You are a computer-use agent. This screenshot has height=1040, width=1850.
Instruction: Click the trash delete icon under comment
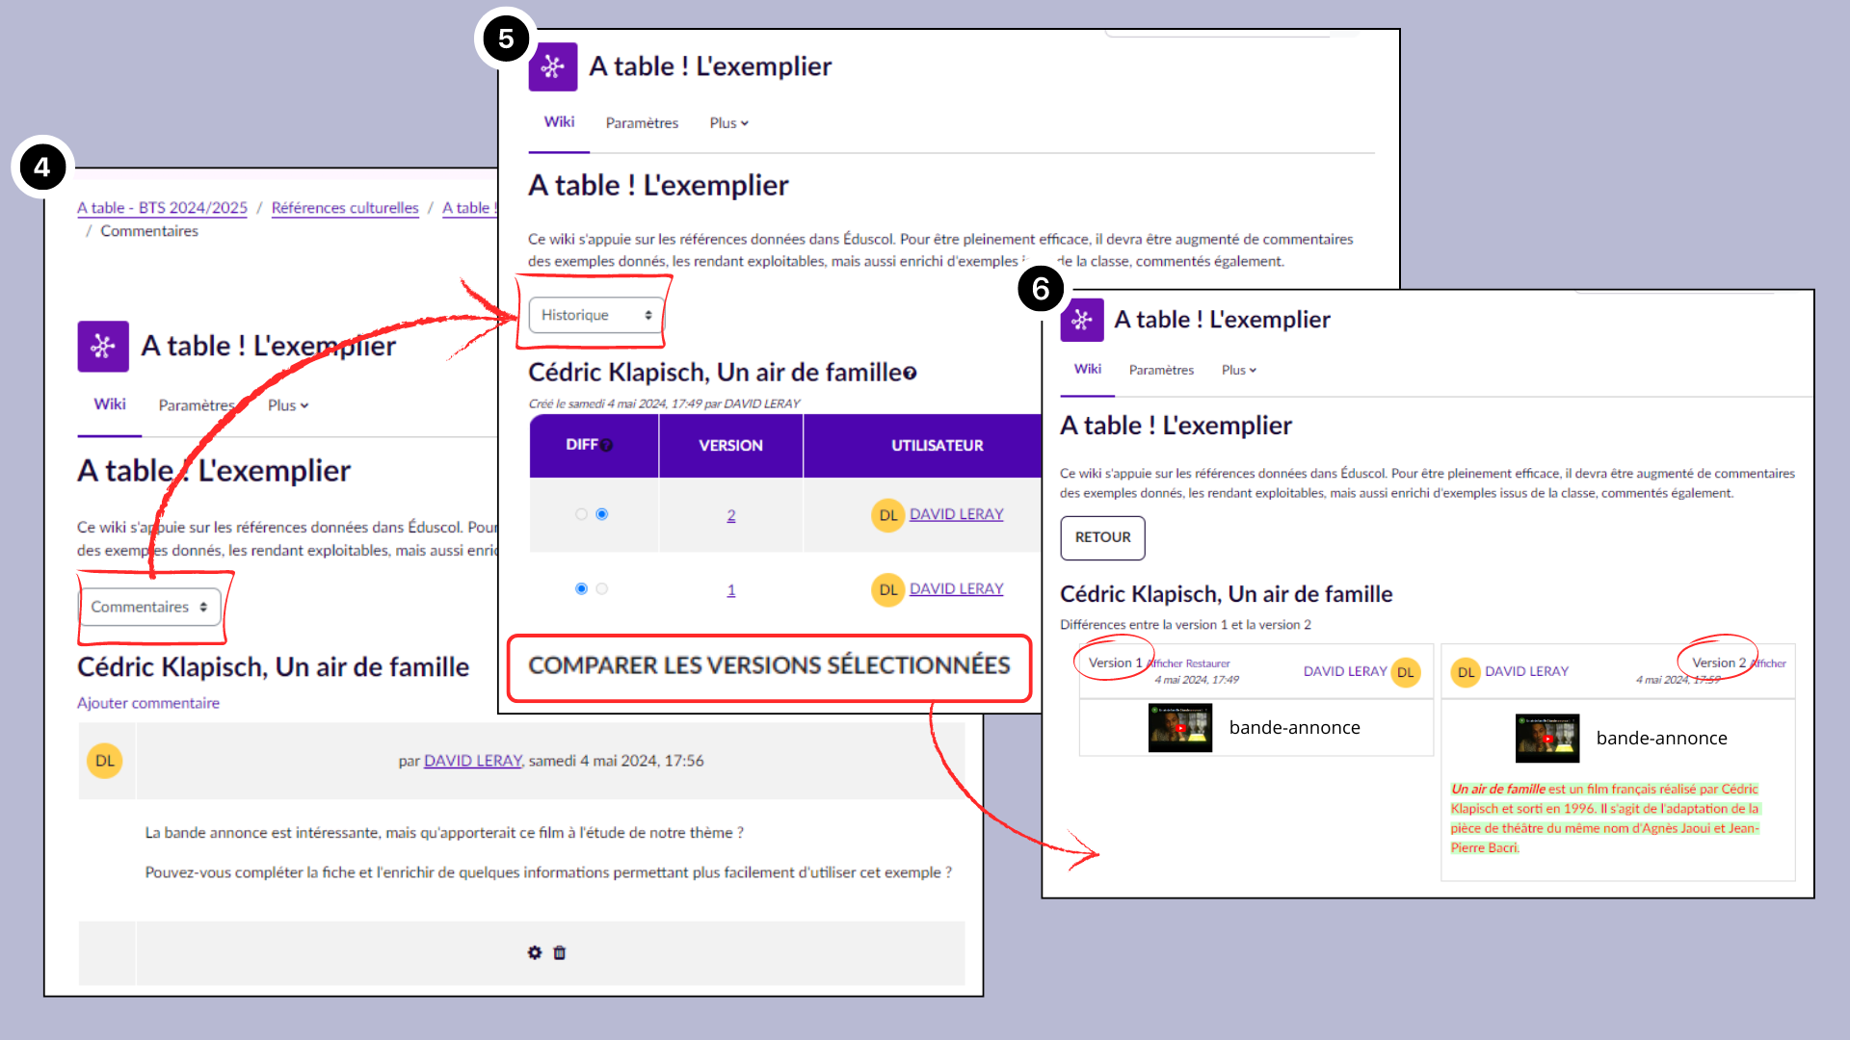[560, 952]
